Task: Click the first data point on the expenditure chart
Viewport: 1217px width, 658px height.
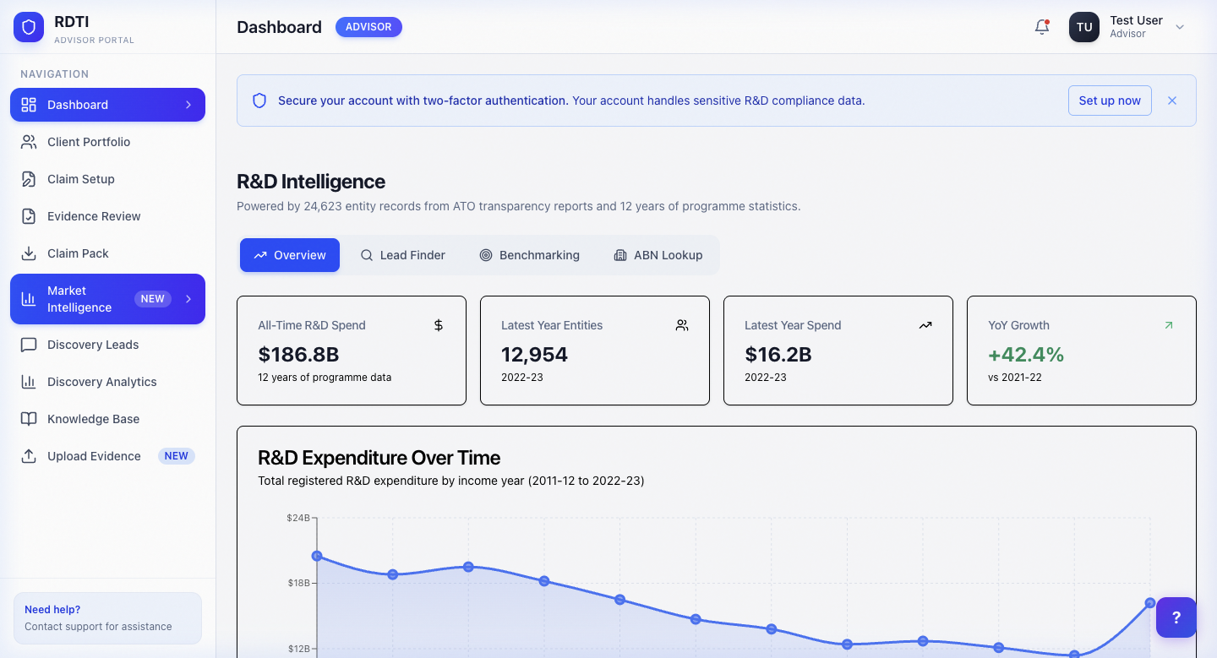Action: pos(317,556)
